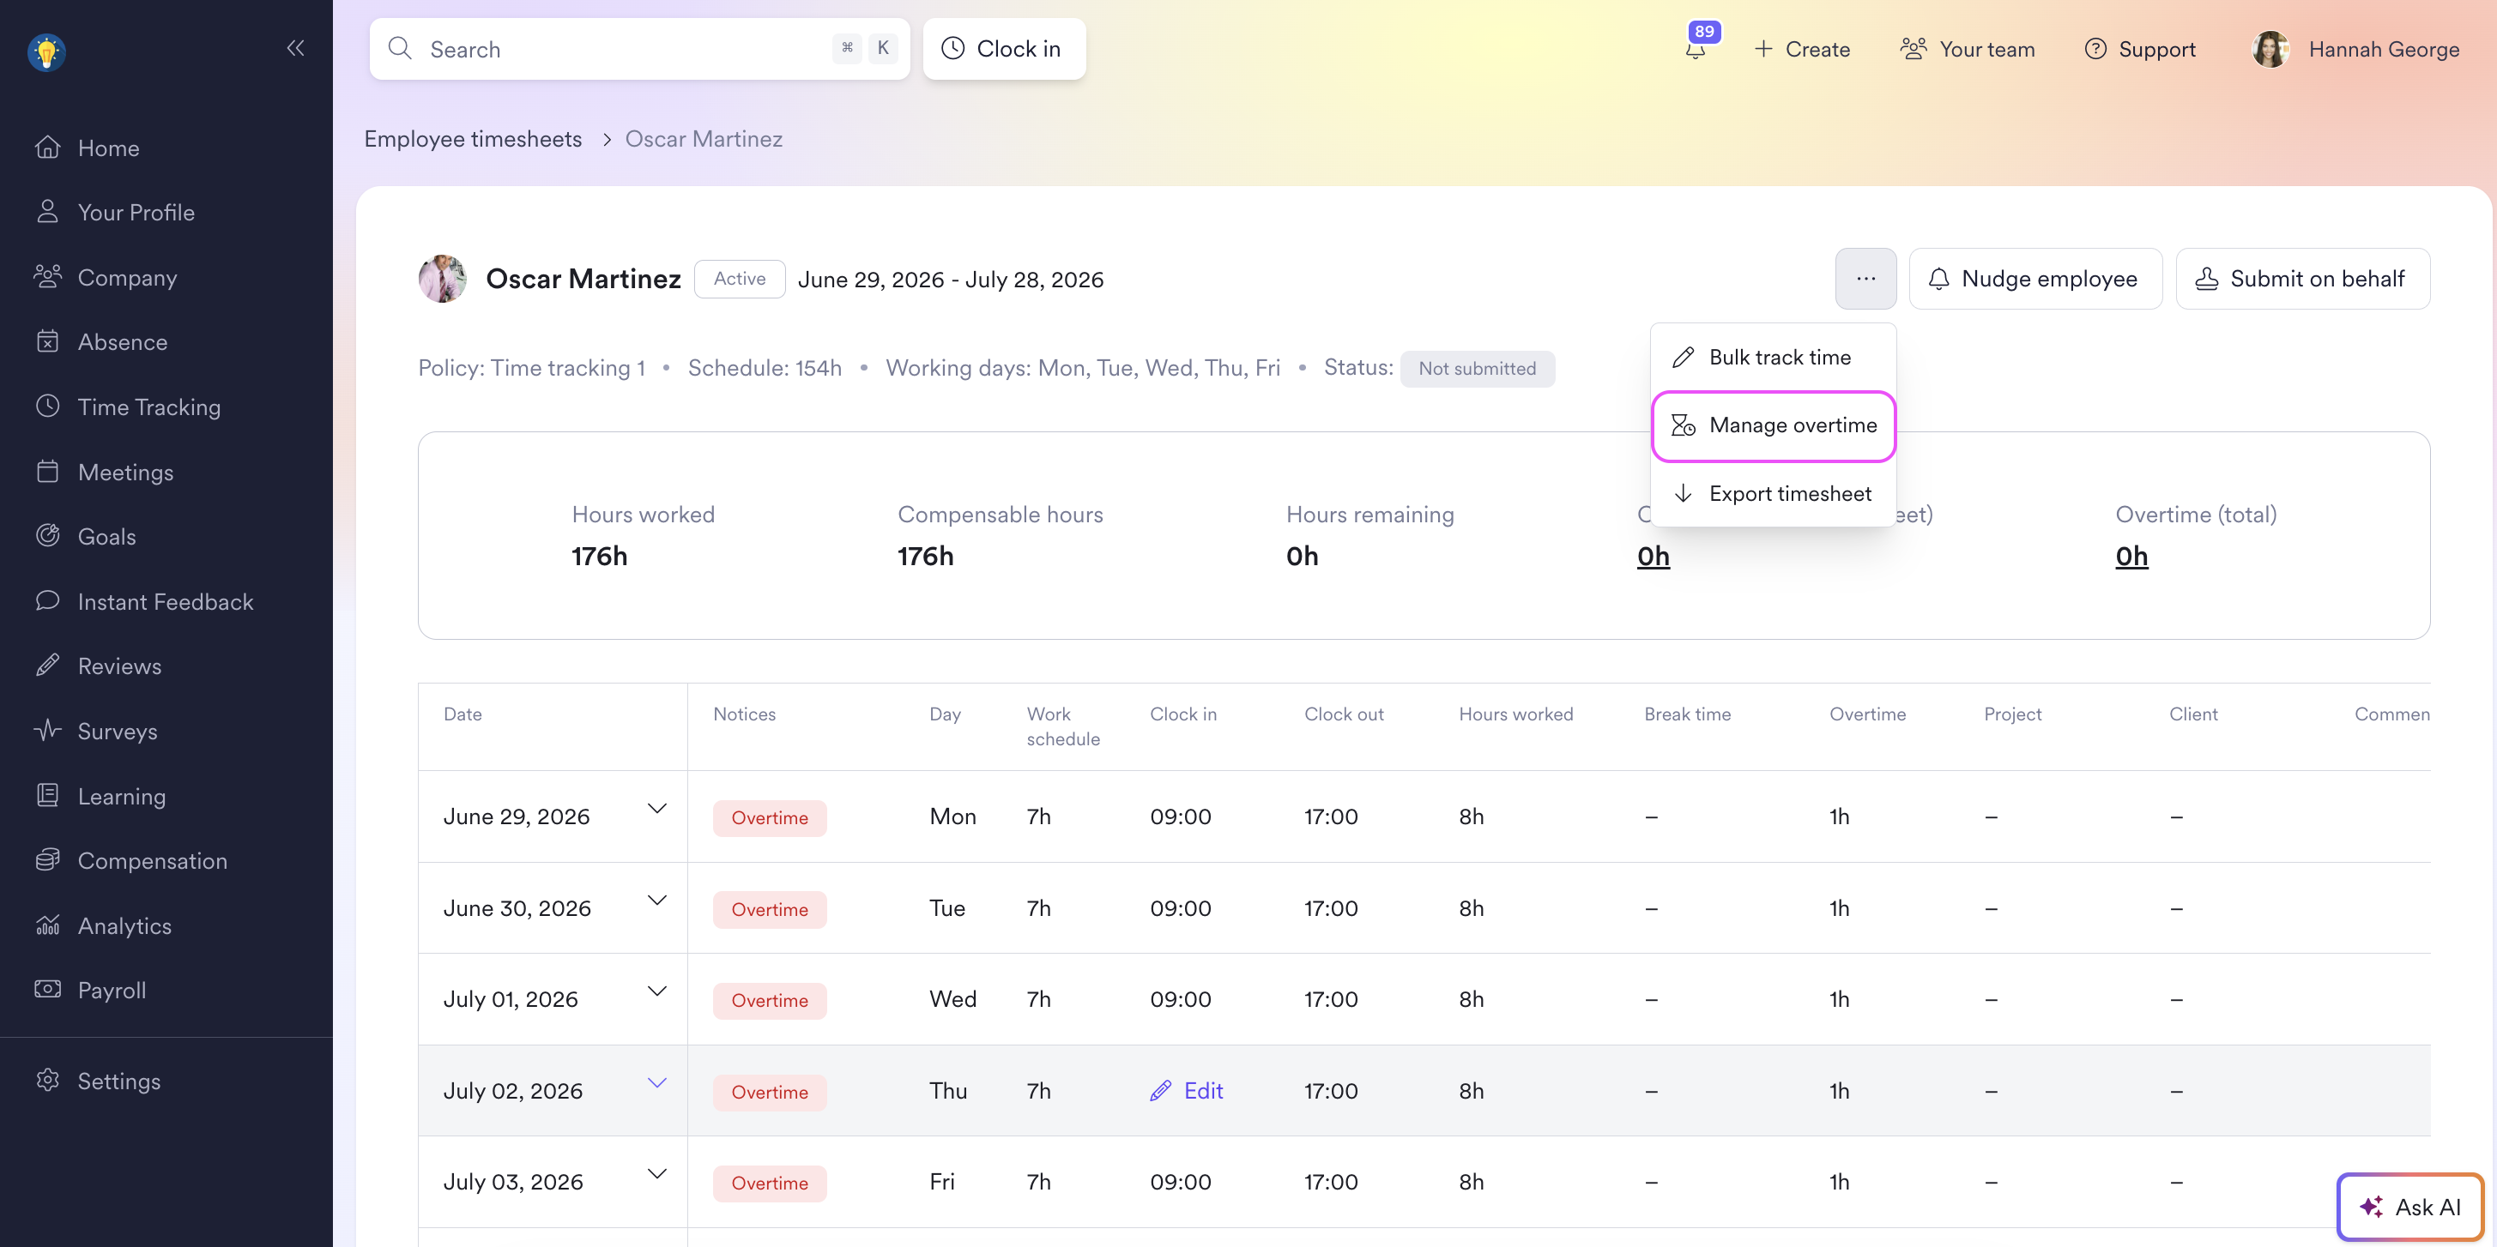Select Manage overtime from the menu
Screen dimensions: 2497x1247
[1774, 425]
